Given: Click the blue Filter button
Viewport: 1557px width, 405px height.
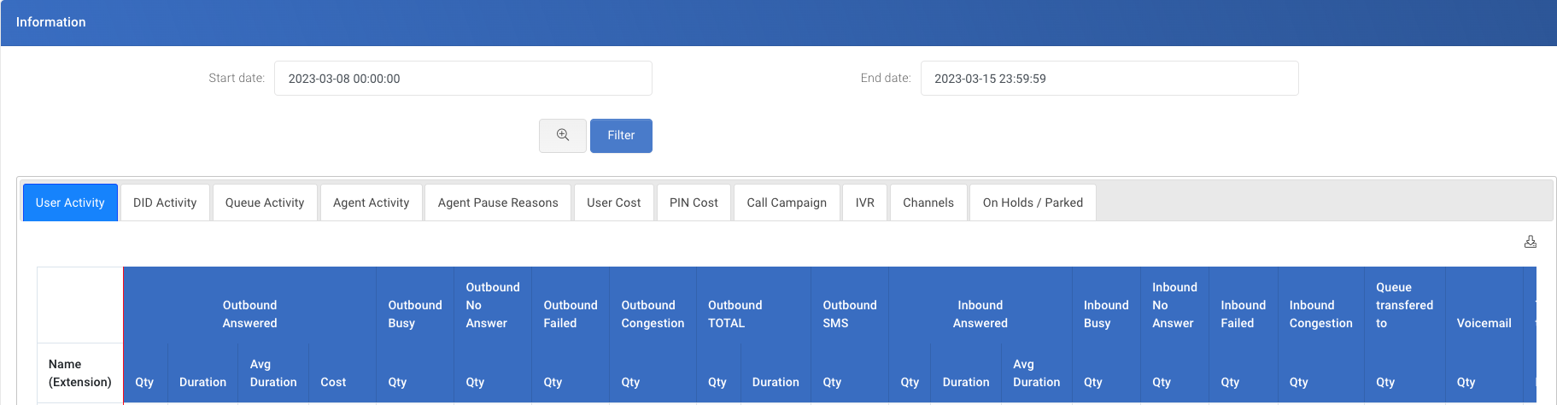Looking at the screenshot, I should [x=621, y=135].
